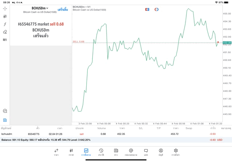Sort by the ประเภท type column header
Screen dimensions: 232x162
coord(79,128)
